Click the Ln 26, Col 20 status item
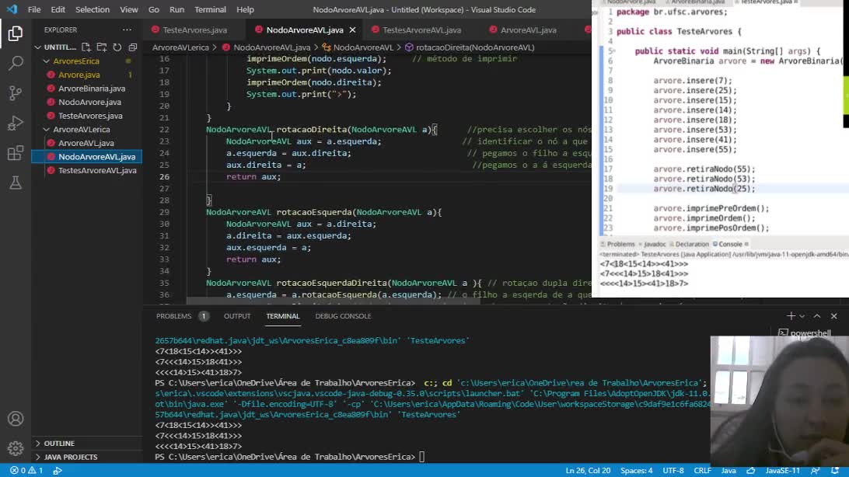Image resolution: width=849 pixels, height=477 pixels. coord(588,471)
